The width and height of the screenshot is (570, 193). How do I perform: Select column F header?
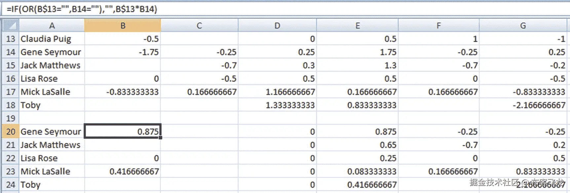click(x=439, y=25)
